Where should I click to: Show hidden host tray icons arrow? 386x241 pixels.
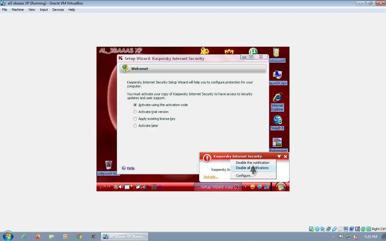[334, 237]
